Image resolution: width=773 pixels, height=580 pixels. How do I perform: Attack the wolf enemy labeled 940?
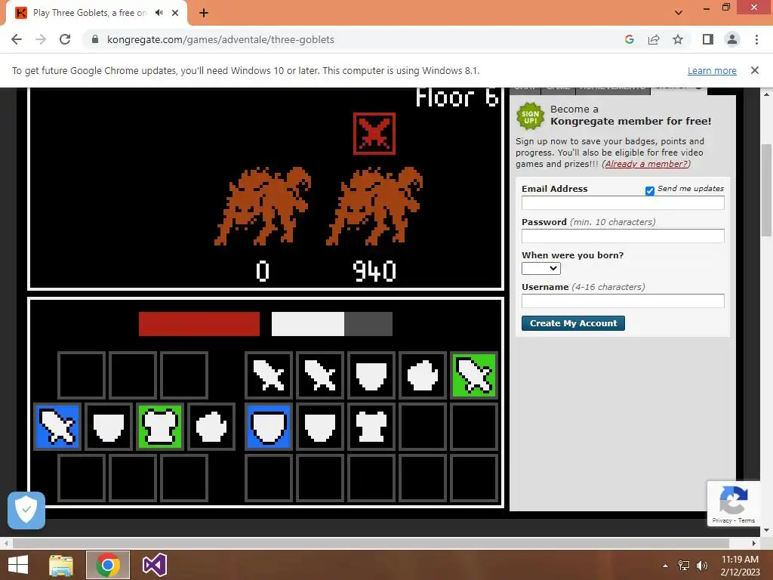point(374,206)
